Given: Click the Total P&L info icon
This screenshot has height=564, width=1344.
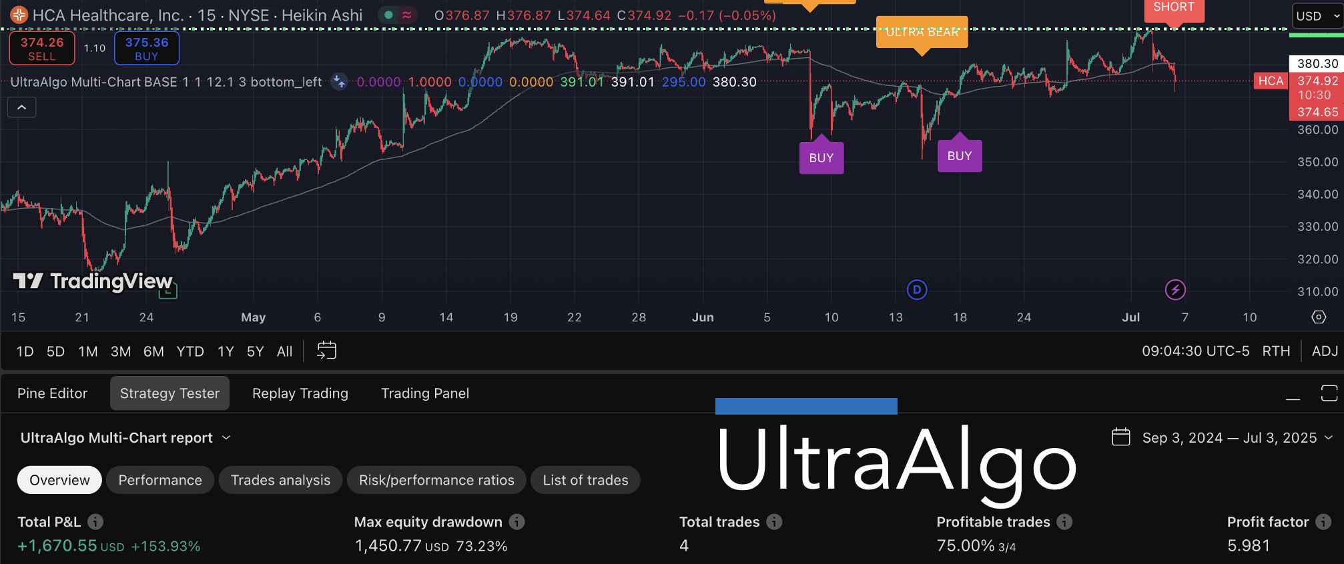Looking at the screenshot, I should point(95,522).
